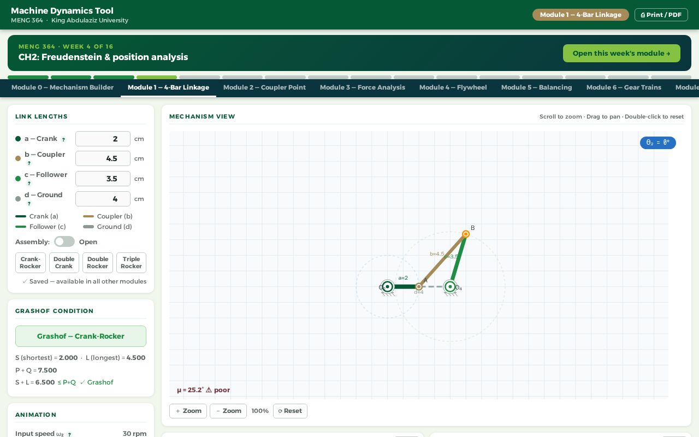The height and width of the screenshot is (437, 699).
Task: Apply the Double Crank preset
Action: (64, 263)
